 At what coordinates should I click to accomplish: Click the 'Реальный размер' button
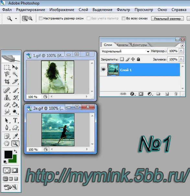[167, 18]
